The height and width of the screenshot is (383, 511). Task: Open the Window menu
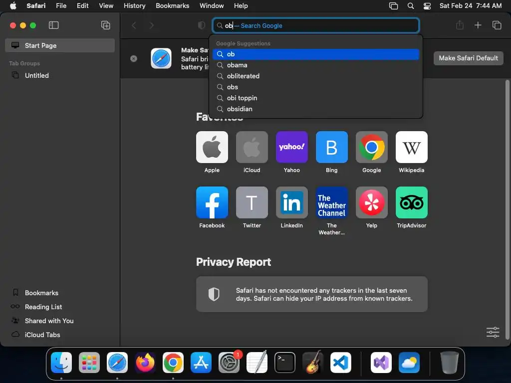tap(212, 5)
